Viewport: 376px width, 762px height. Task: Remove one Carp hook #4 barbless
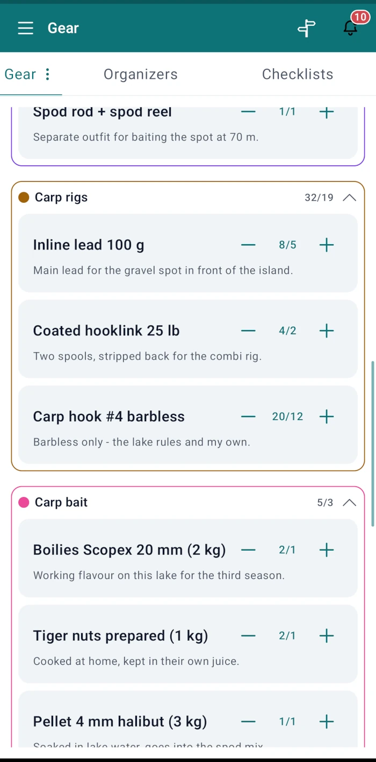click(x=248, y=417)
